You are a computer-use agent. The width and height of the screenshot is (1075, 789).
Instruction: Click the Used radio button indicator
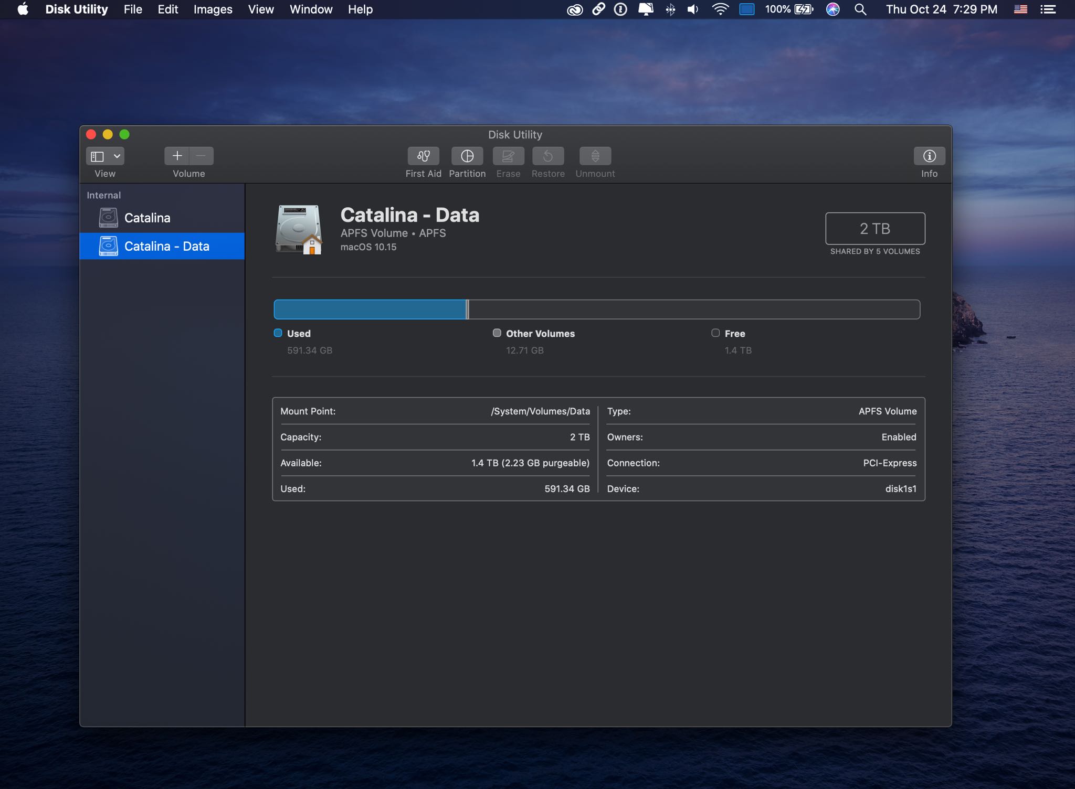pos(278,334)
